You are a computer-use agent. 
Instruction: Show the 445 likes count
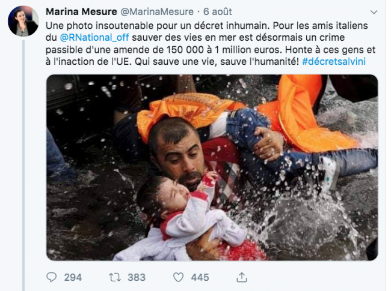(x=200, y=277)
